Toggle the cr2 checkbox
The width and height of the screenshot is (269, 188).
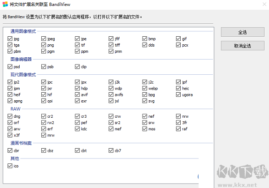(x=43, y=116)
